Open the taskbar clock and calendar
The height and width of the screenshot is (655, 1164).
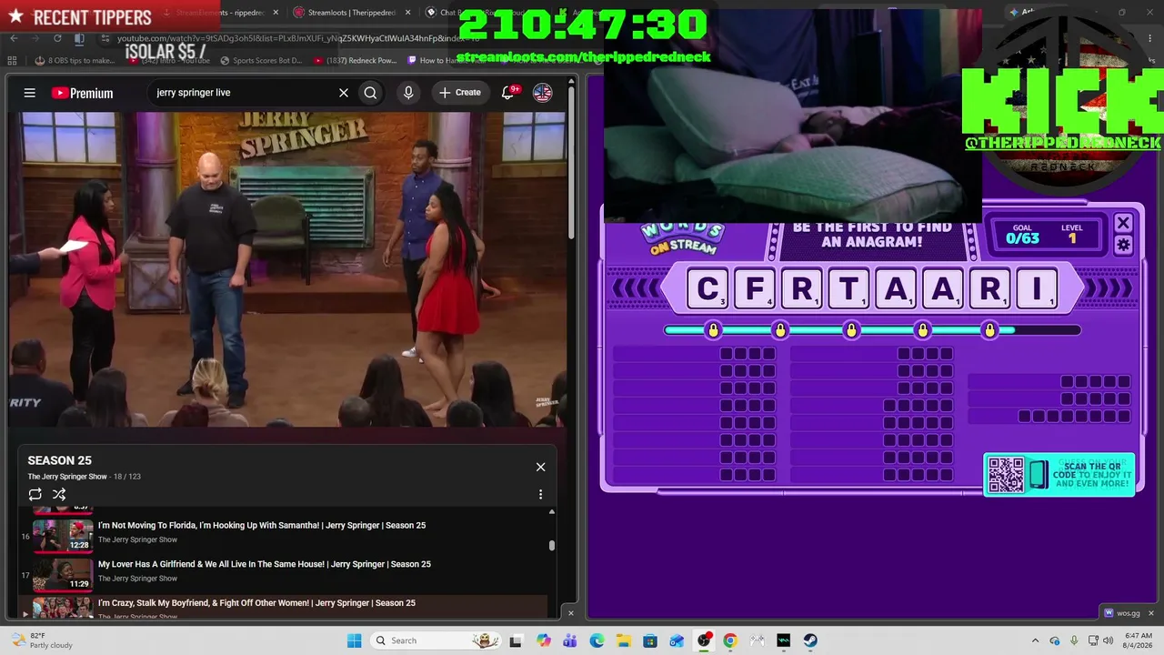click(1139, 640)
